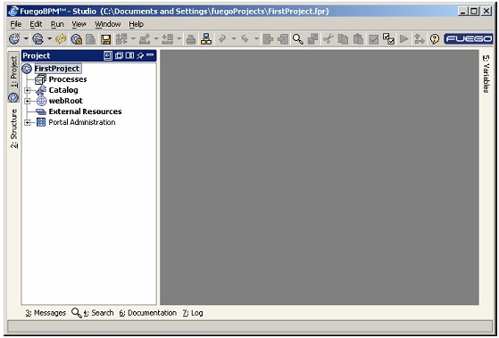Image resolution: width=499 pixels, height=338 pixels.
Task: Minimize the Project panel with dash icon
Action: tap(150, 55)
